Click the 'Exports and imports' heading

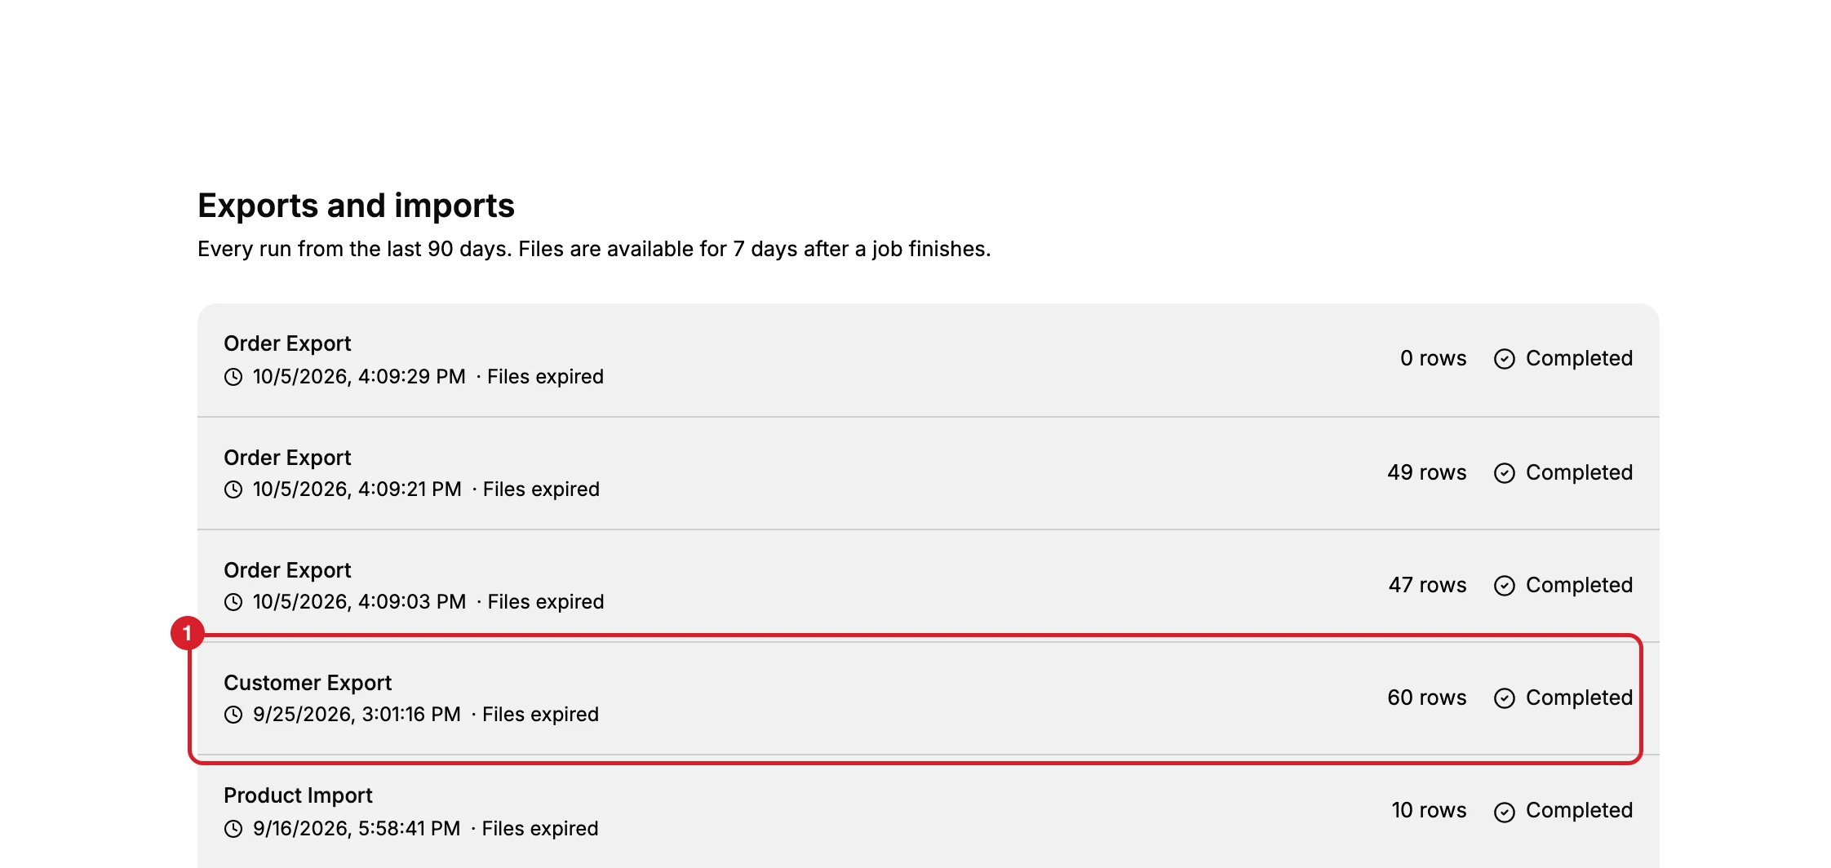coord(356,206)
